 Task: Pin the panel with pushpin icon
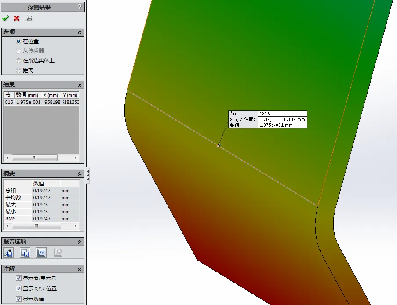coord(28,18)
